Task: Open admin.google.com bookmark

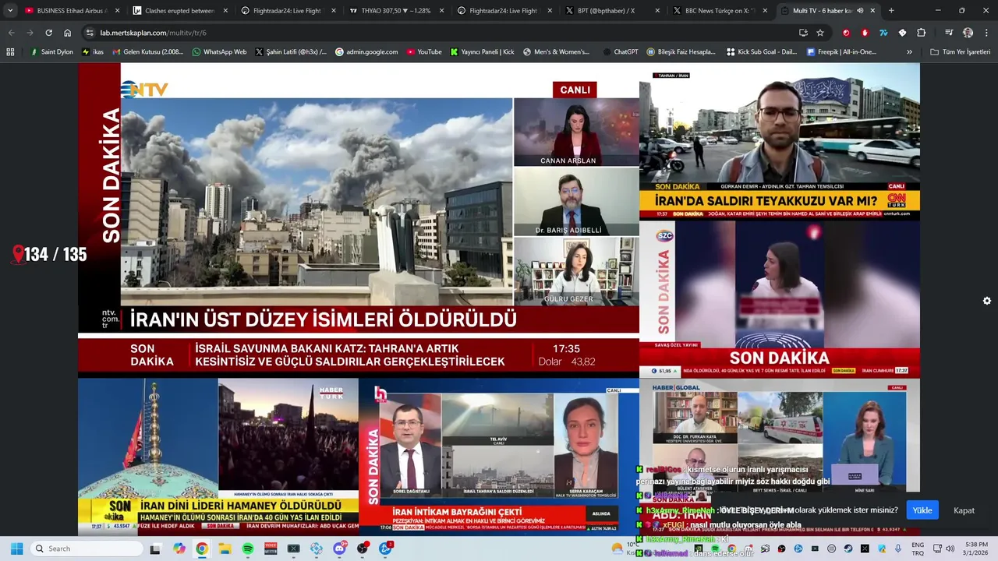Action: pos(366,51)
